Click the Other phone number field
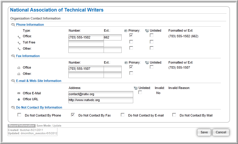This screenshot has width=238, height=144. (x=86, y=50)
